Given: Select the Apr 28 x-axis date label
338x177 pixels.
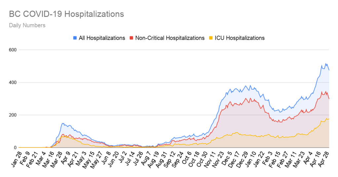Looking at the screenshot, I should [x=325, y=158].
